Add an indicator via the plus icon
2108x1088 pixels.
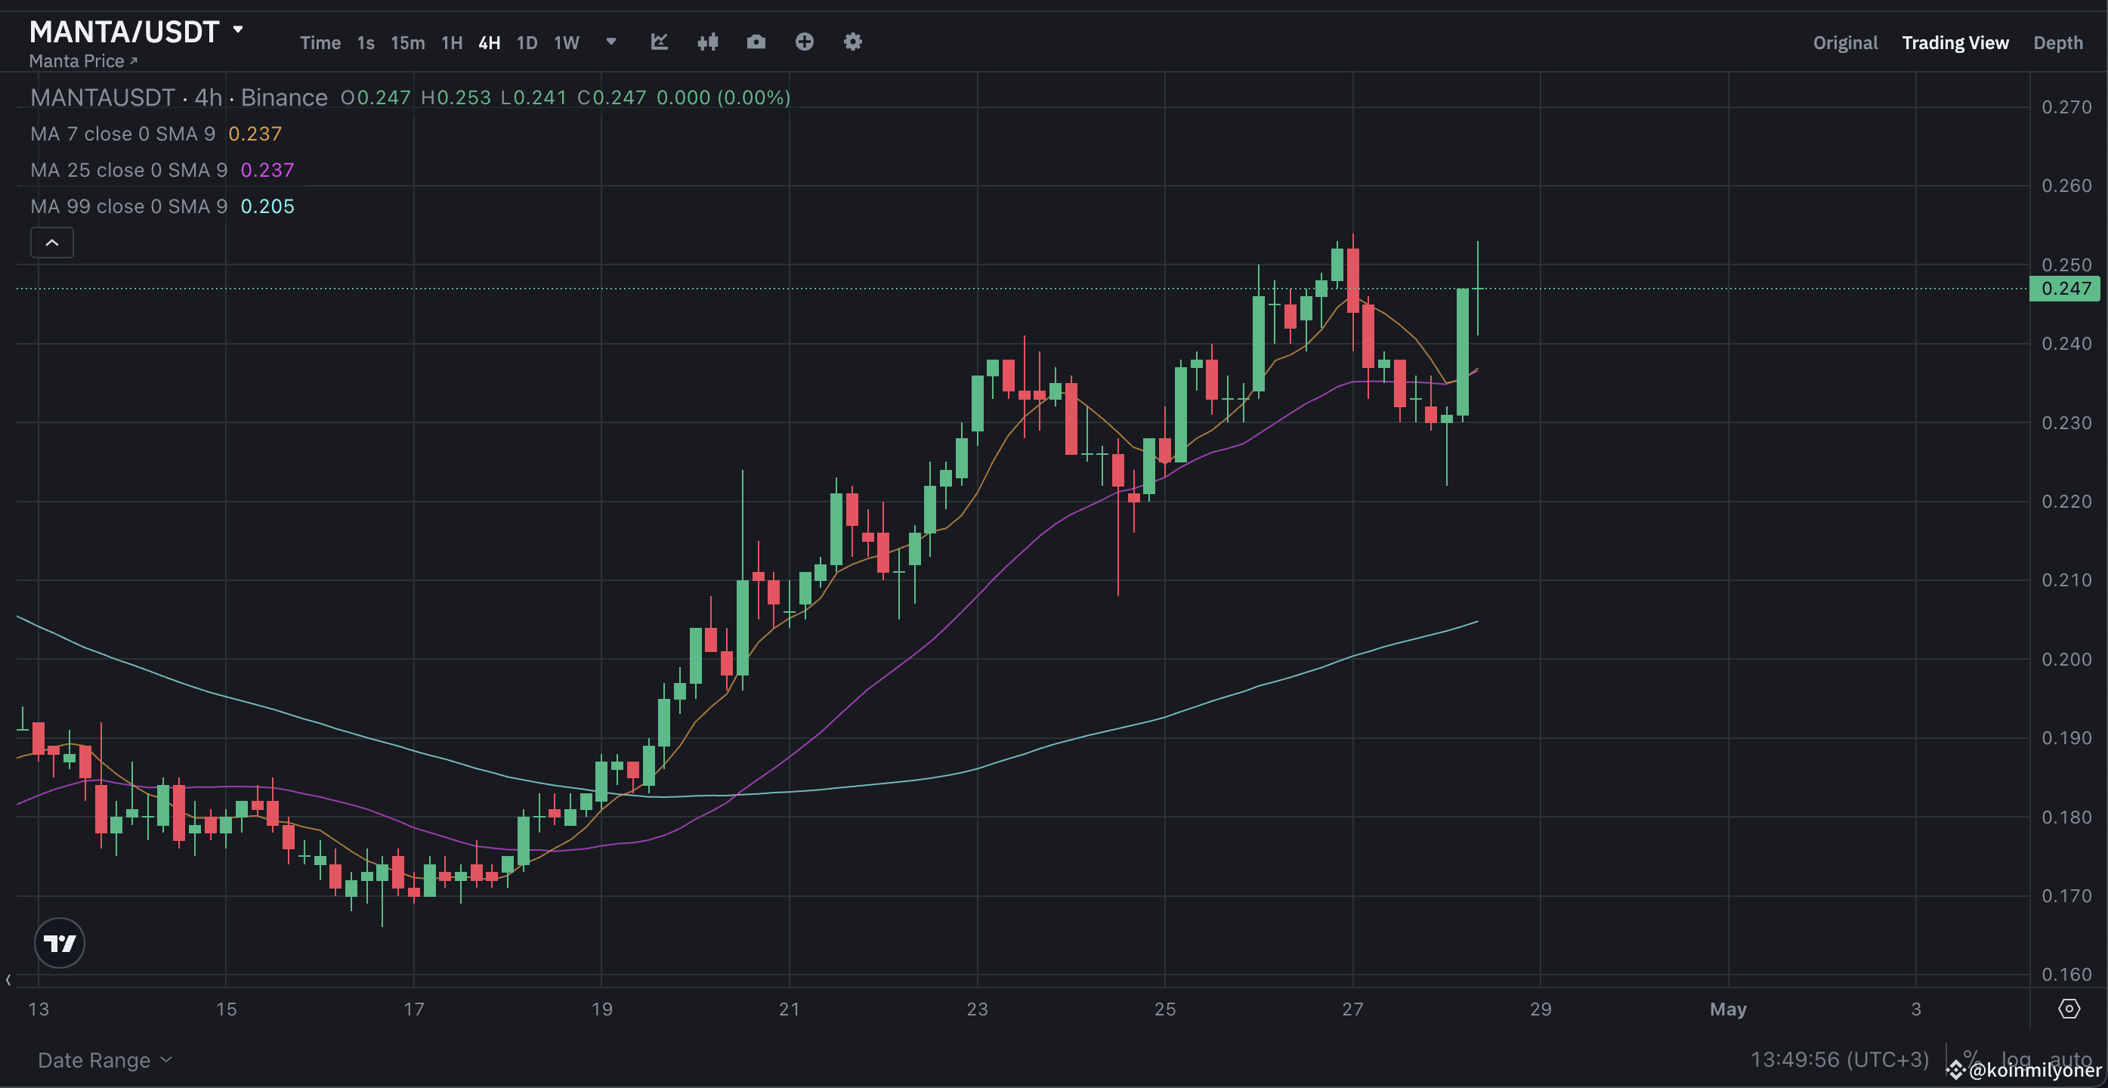(805, 42)
